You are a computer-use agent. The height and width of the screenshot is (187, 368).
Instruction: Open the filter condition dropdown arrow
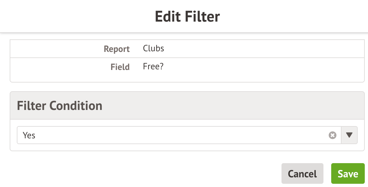349,135
